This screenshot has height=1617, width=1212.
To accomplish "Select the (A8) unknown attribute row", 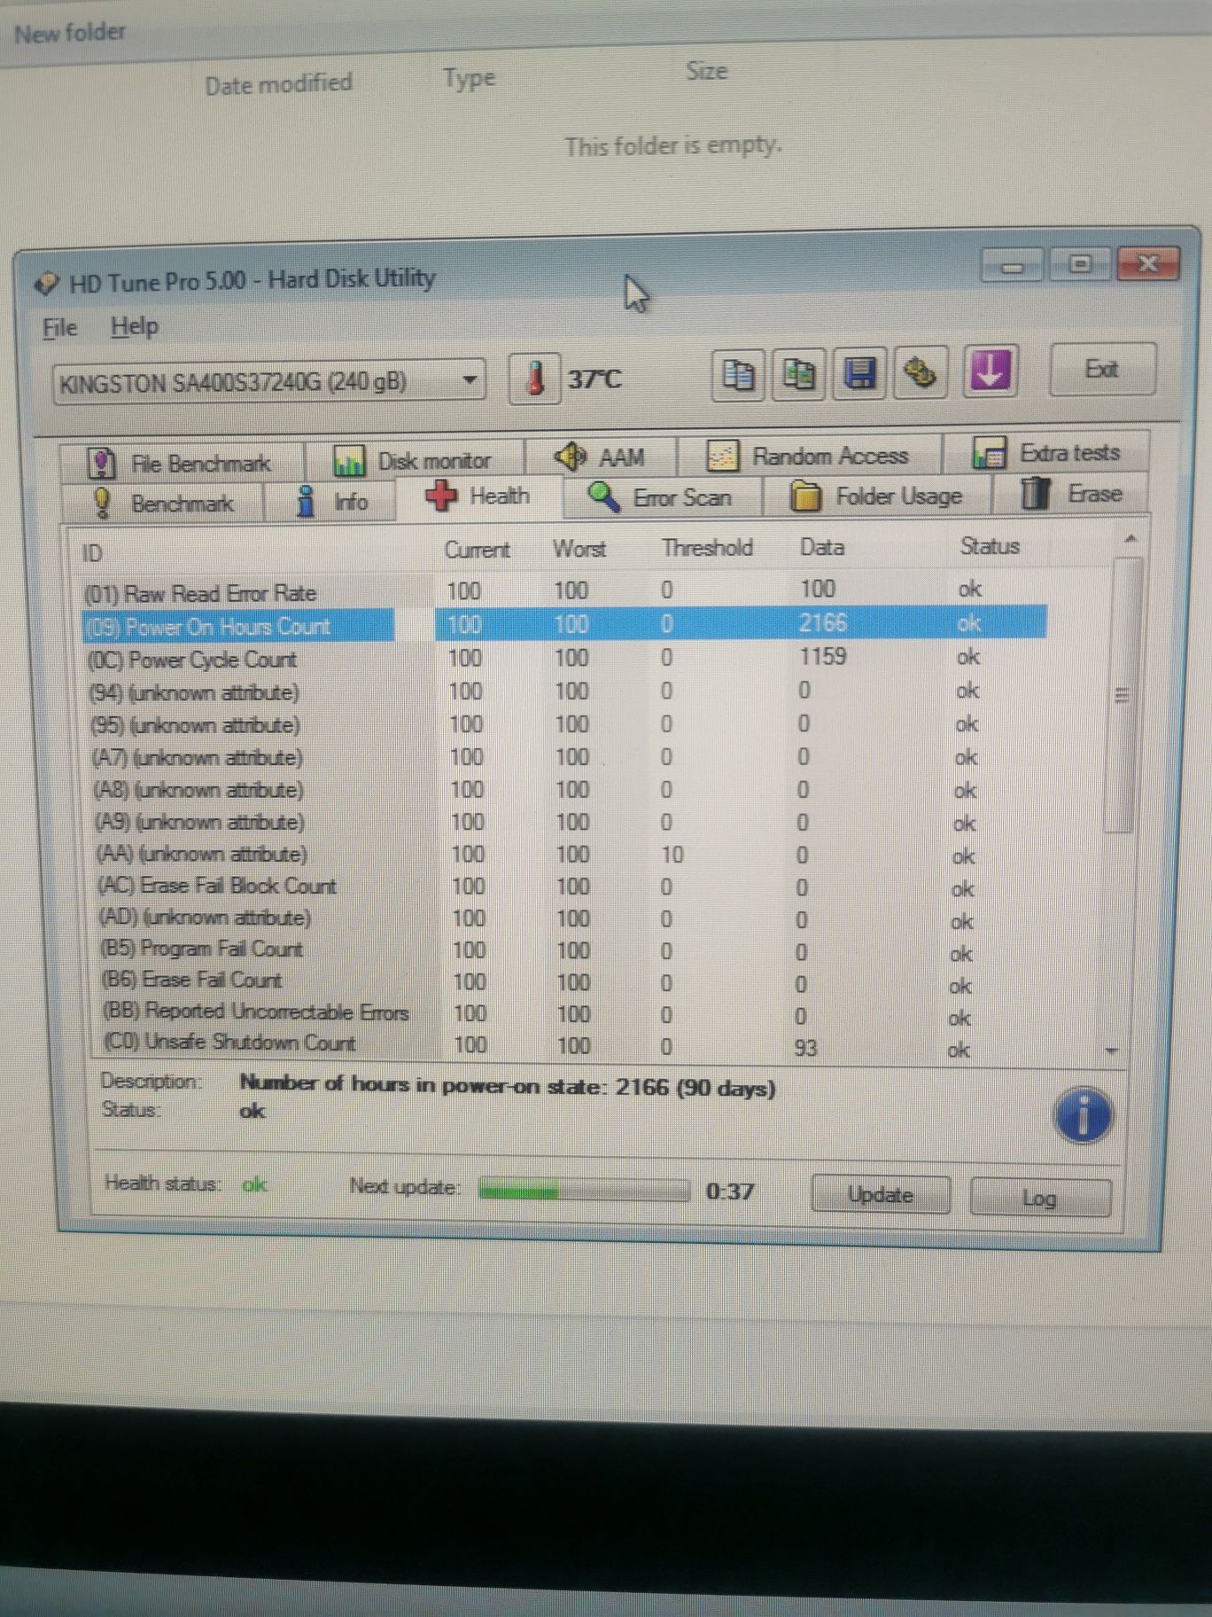I will 565,790.
